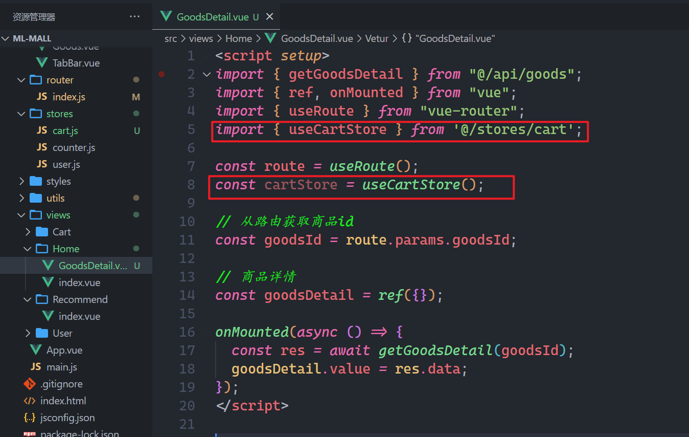Open index.vue under Recommend folder
The image size is (689, 437).
[79, 316]
